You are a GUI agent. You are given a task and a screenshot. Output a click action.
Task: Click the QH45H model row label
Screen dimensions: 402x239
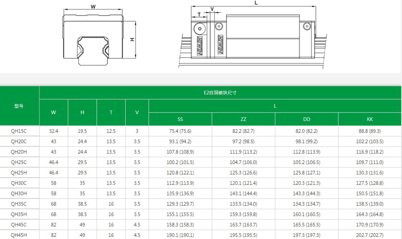pyautogui.click(x=19, y=235)
